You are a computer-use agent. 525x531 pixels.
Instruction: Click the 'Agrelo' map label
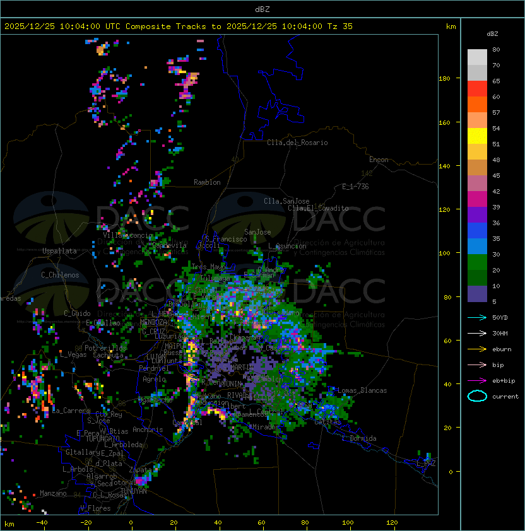pyautogui.click(x=154, y=379)
